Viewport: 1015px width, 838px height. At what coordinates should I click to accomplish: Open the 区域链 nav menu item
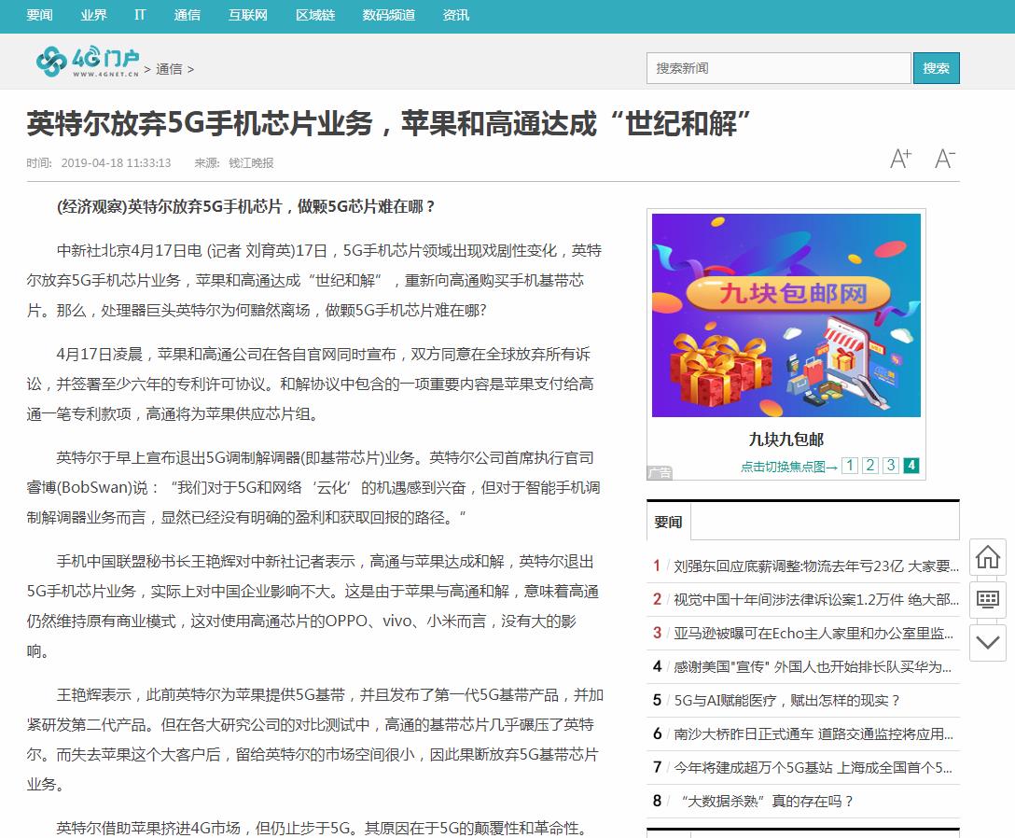tap(315, 15)
